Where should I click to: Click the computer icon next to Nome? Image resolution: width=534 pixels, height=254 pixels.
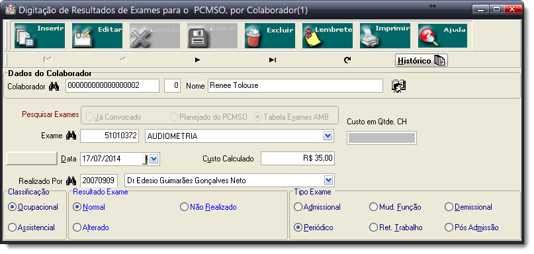pos(399,86)
